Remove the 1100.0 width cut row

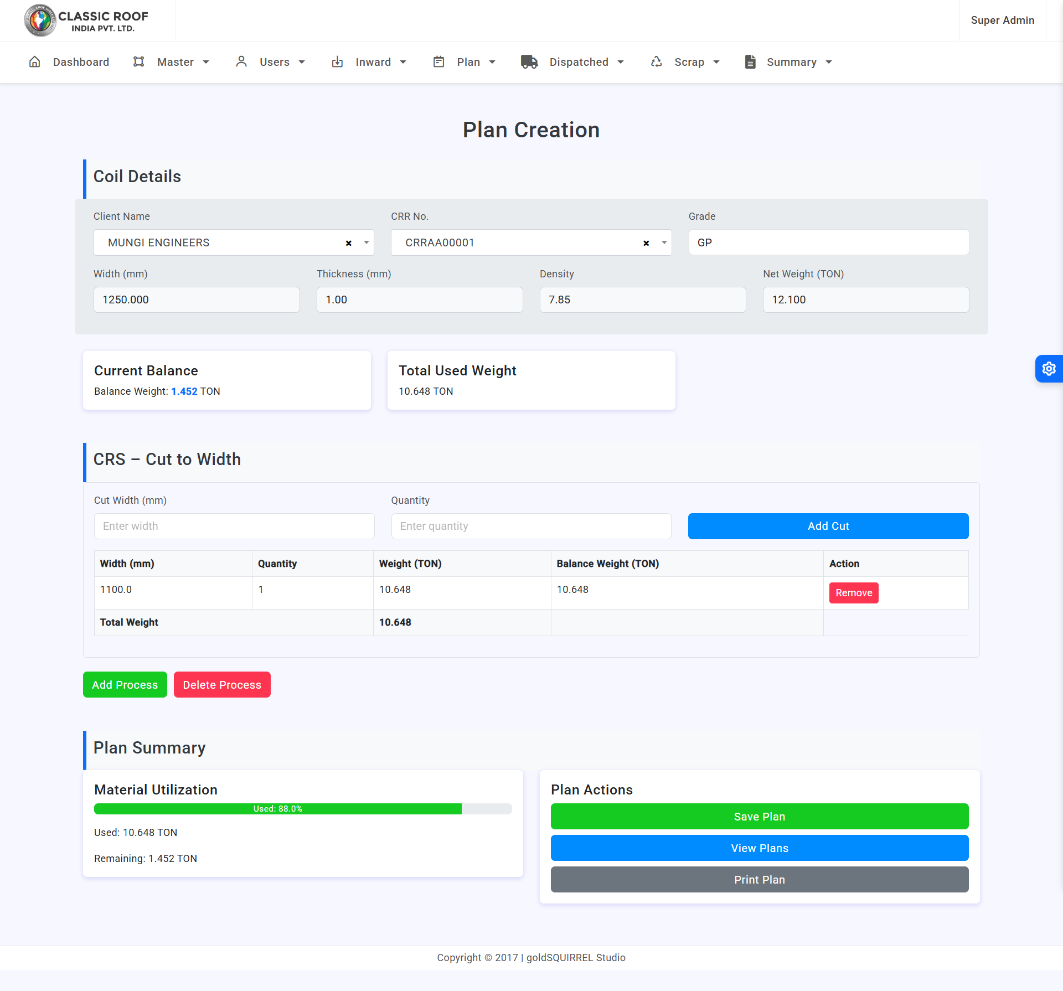click(853, 593)
